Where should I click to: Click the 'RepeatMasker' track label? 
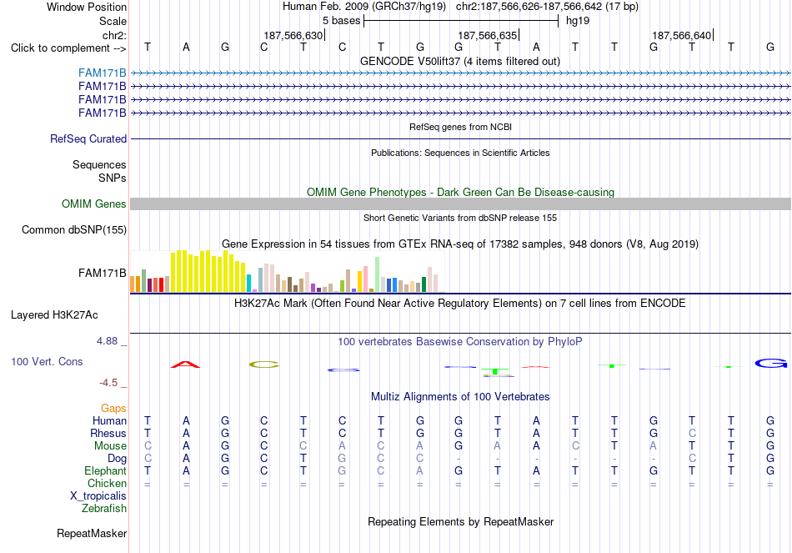pos(92,533)
